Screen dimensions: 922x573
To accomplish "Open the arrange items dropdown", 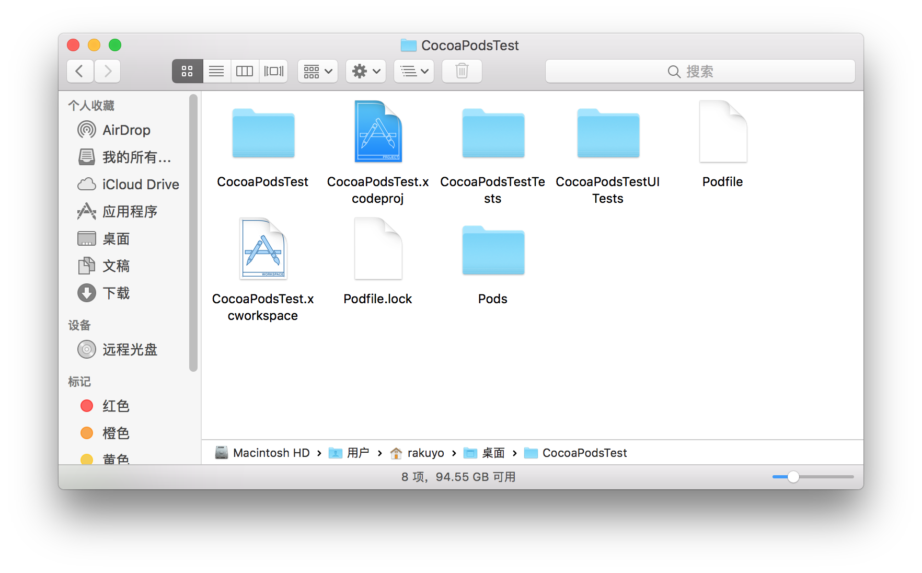I will click(317, 71).
